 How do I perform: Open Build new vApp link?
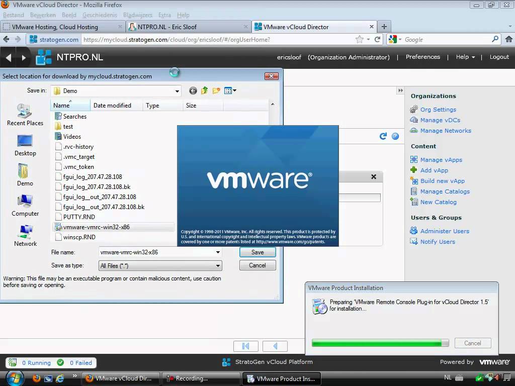click(x=442, y=181)
